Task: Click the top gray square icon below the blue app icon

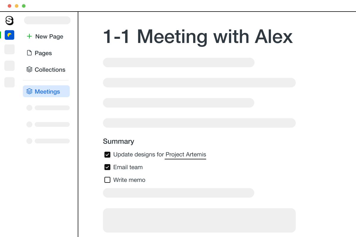Action: tap(9, 49)
